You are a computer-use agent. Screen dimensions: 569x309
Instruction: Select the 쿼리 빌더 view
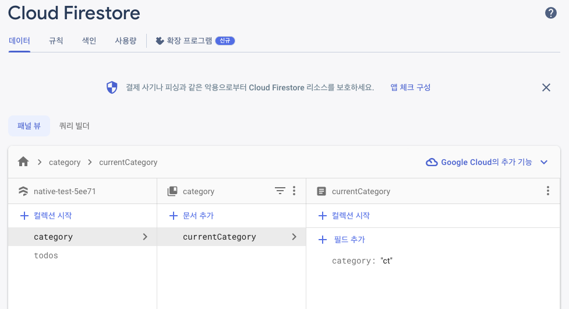point(74,126)
